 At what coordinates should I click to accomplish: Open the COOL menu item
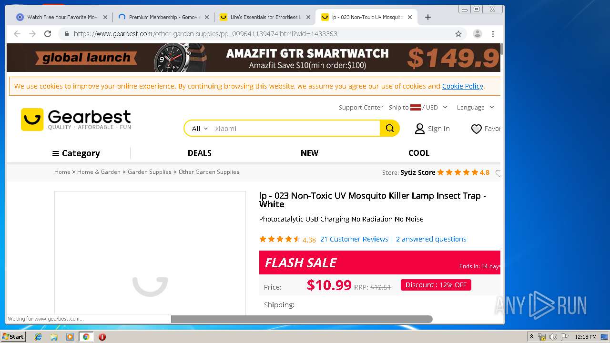click(x=419, y=153)
